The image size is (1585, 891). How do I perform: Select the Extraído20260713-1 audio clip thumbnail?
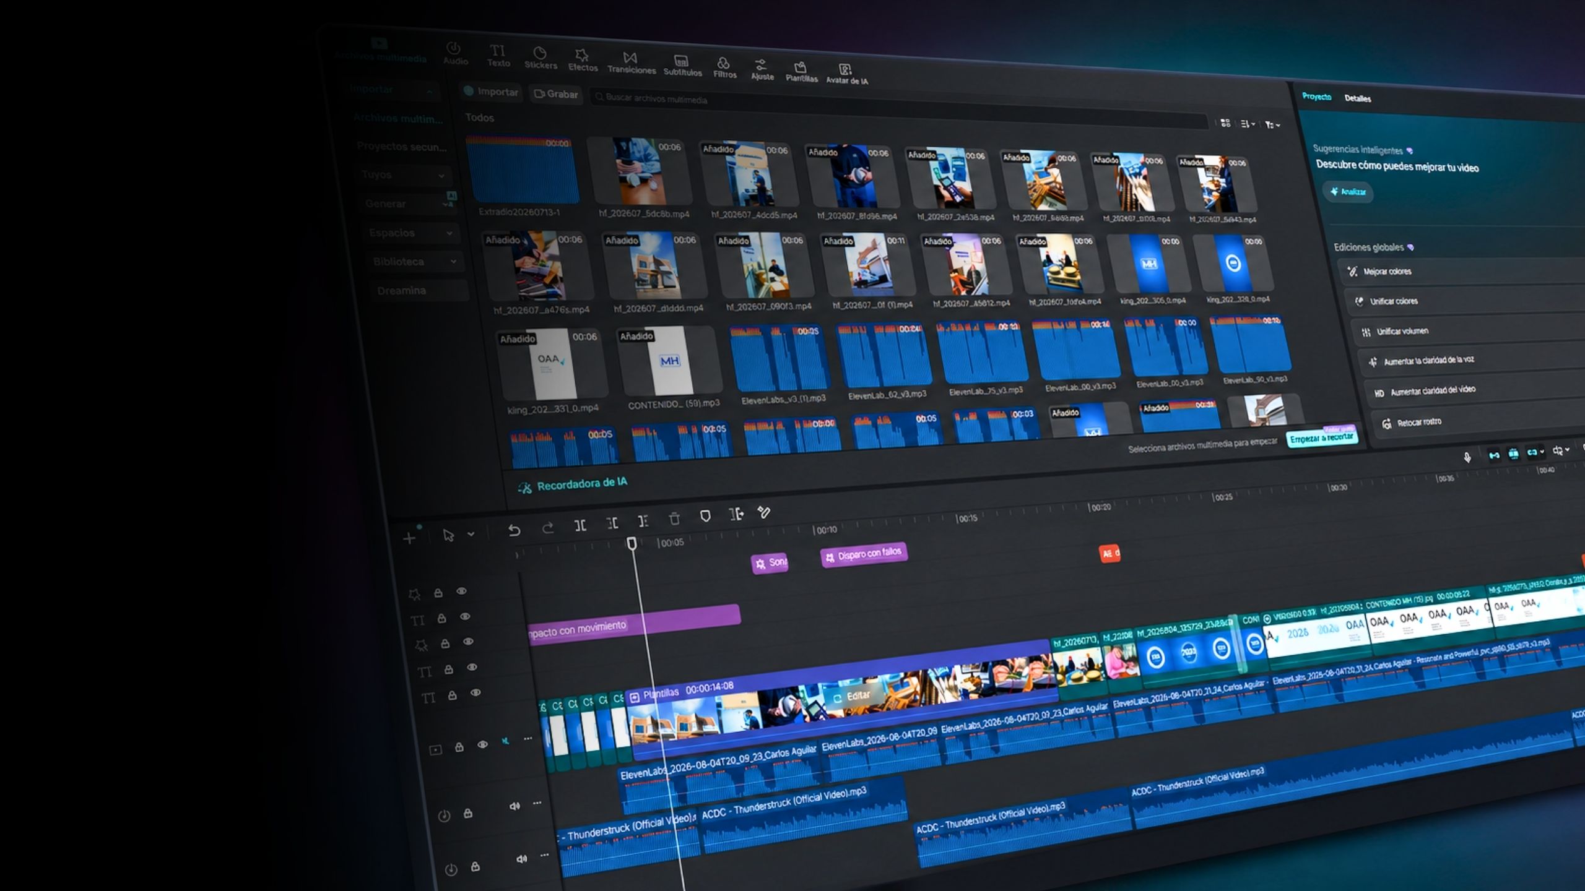[x=524, y=170]
